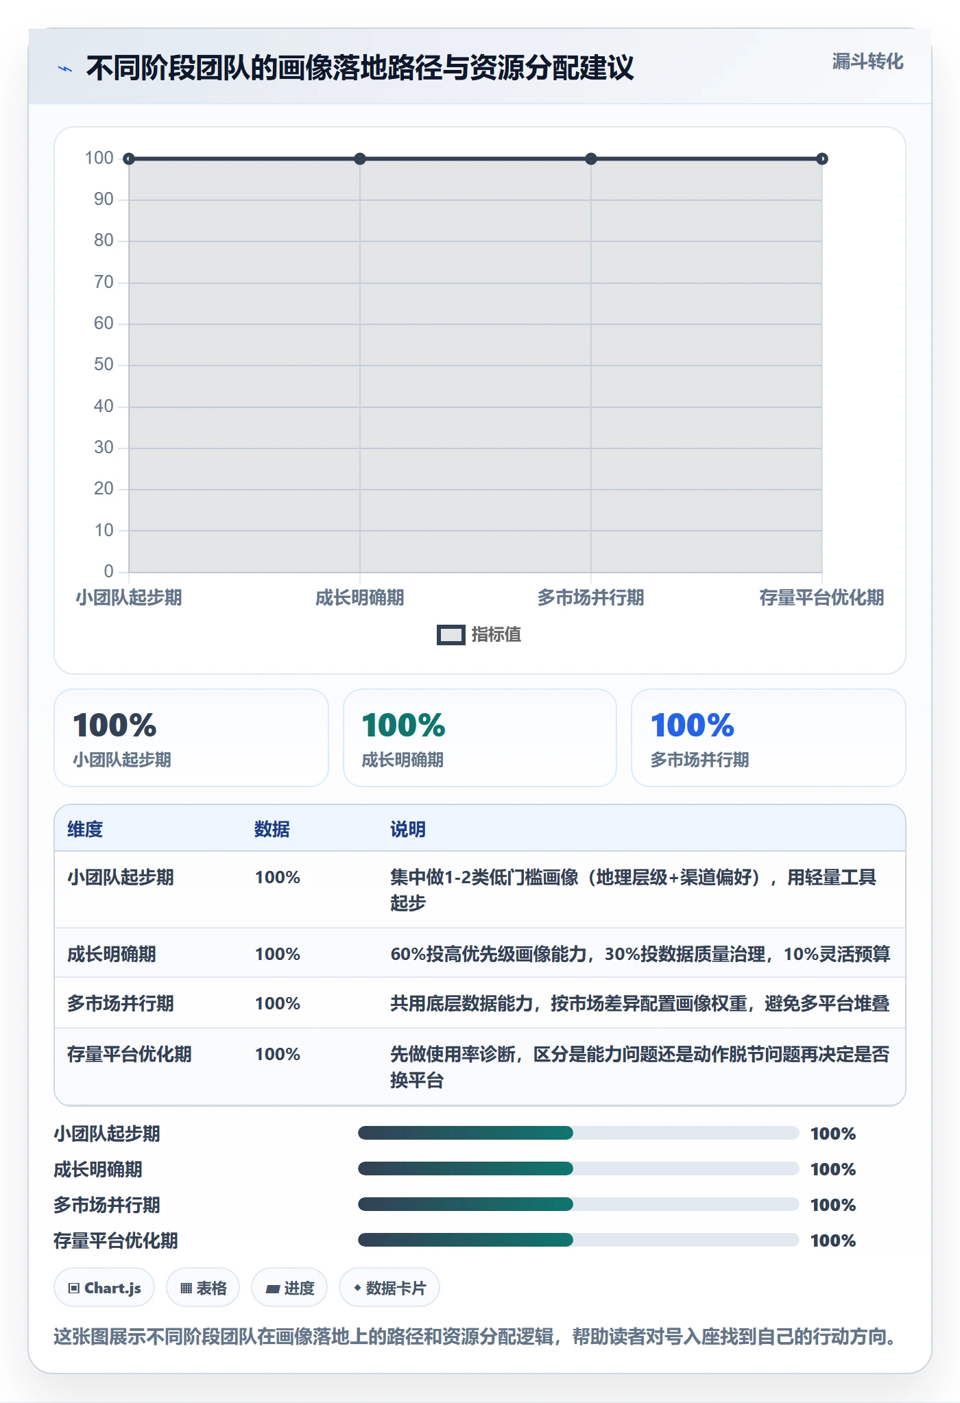Open the green 100% stat card for 成长明确期

(x=480, y=738)
